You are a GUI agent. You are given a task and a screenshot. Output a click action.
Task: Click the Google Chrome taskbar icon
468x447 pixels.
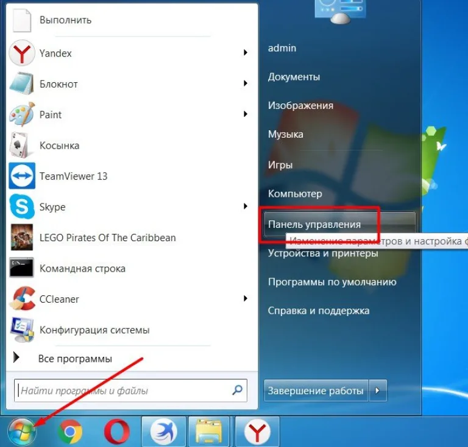tap(70, 431)
